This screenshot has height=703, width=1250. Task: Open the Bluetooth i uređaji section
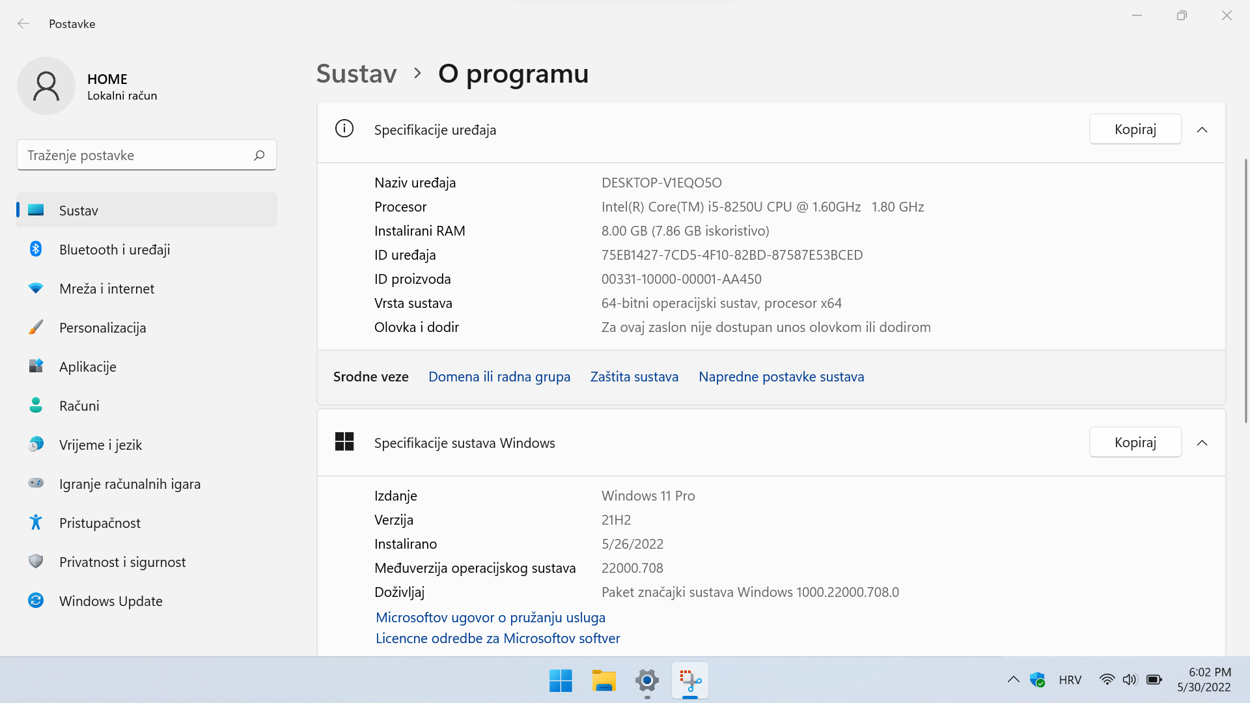click(x=147, y=249)
